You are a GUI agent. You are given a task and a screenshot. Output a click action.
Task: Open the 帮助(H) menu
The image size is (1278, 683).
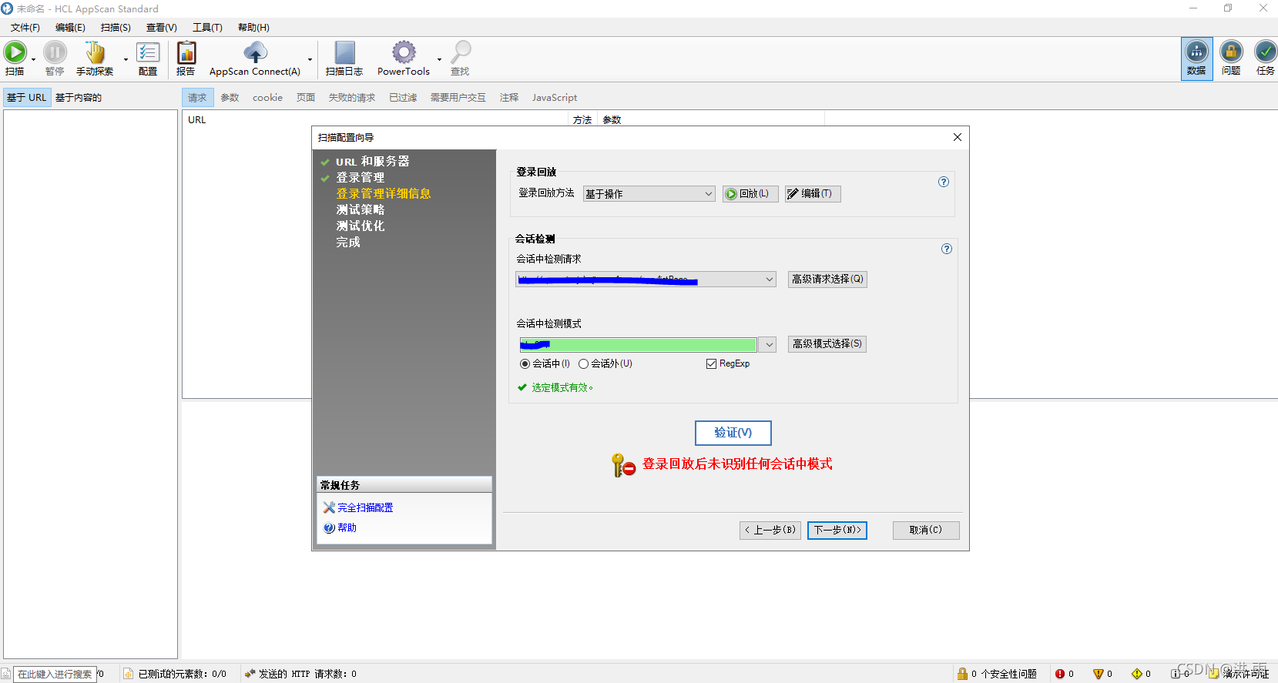253,28
